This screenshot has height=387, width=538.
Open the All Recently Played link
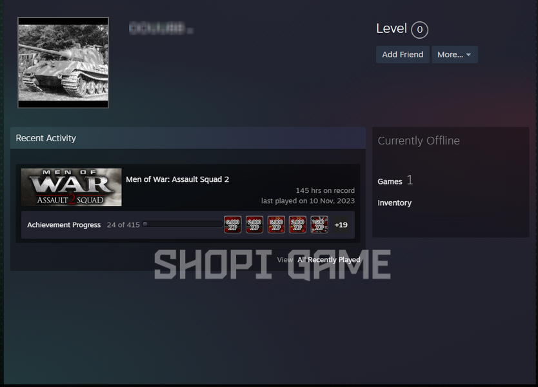point(329,260)
